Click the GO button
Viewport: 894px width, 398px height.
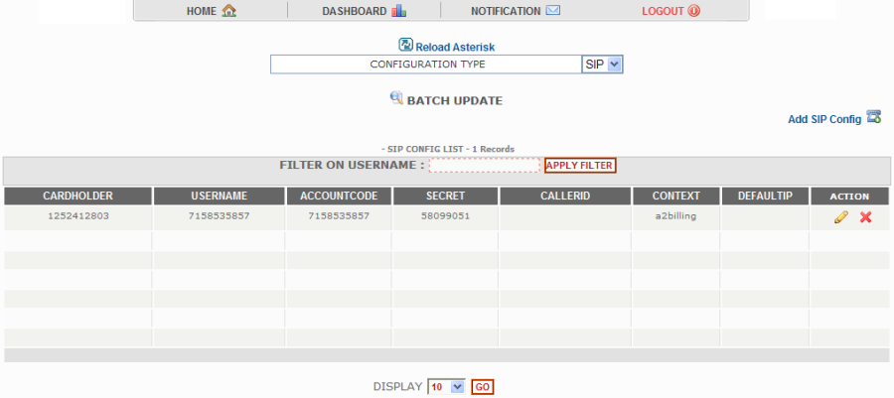pyautogui.click(x=483, y=387)
